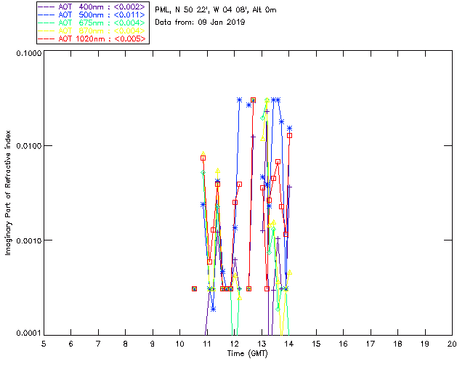Screen dimensions: 465x372
Task: Click the x-axis tick label 9
Action: [153, 344]
